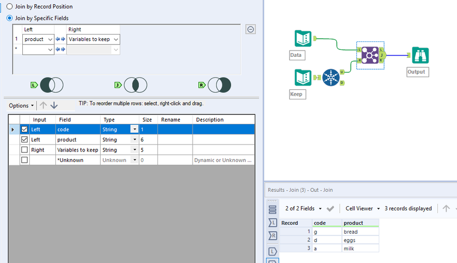Screen dimensions: 457x263
Task: Open Type dropdown for 'Variables to keep'
Action: coord(135,150)
